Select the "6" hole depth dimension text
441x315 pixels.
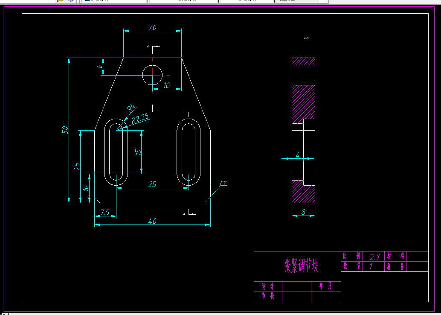[x=99, y=66]
